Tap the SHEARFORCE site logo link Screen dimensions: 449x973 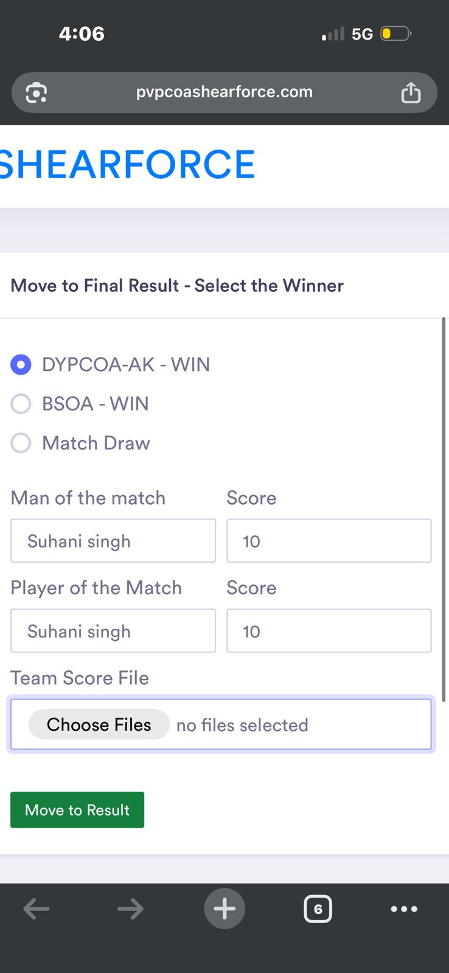click(x=127, y=165)
